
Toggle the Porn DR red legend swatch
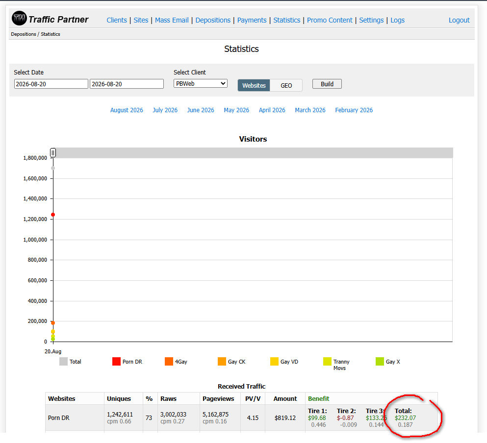coord(116,361)
